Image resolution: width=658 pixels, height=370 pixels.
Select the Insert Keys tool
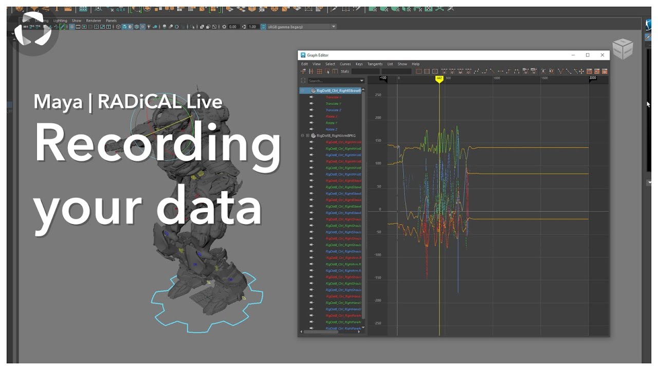tap(311, 71)
